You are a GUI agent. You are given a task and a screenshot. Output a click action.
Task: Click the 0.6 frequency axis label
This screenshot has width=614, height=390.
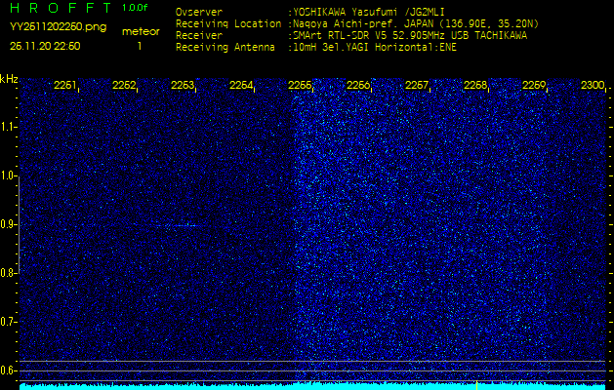(x=7, y=370)
